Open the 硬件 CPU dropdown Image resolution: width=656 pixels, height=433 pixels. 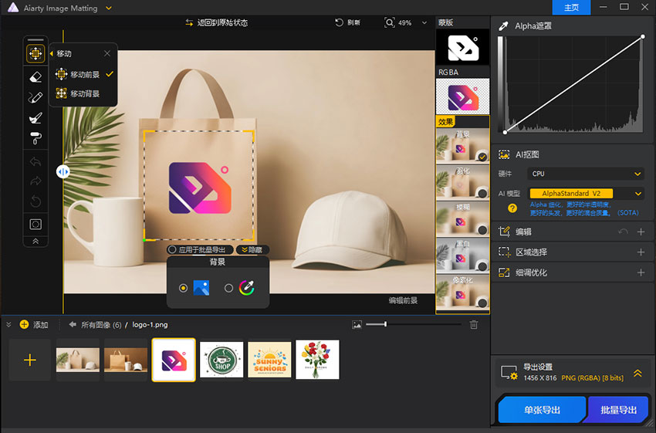[x=586, y=174]
